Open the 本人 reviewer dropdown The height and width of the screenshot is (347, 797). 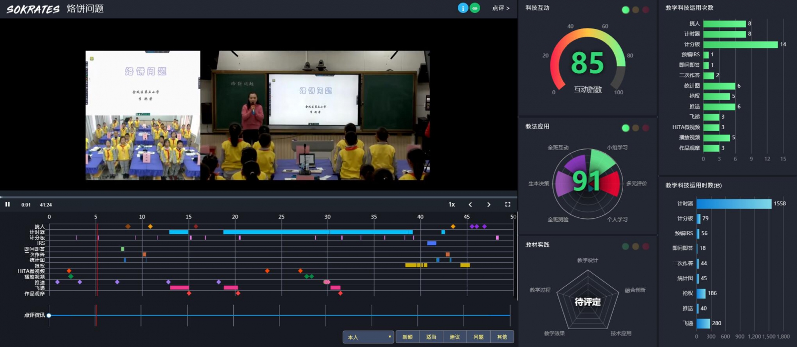click(368, 337)
